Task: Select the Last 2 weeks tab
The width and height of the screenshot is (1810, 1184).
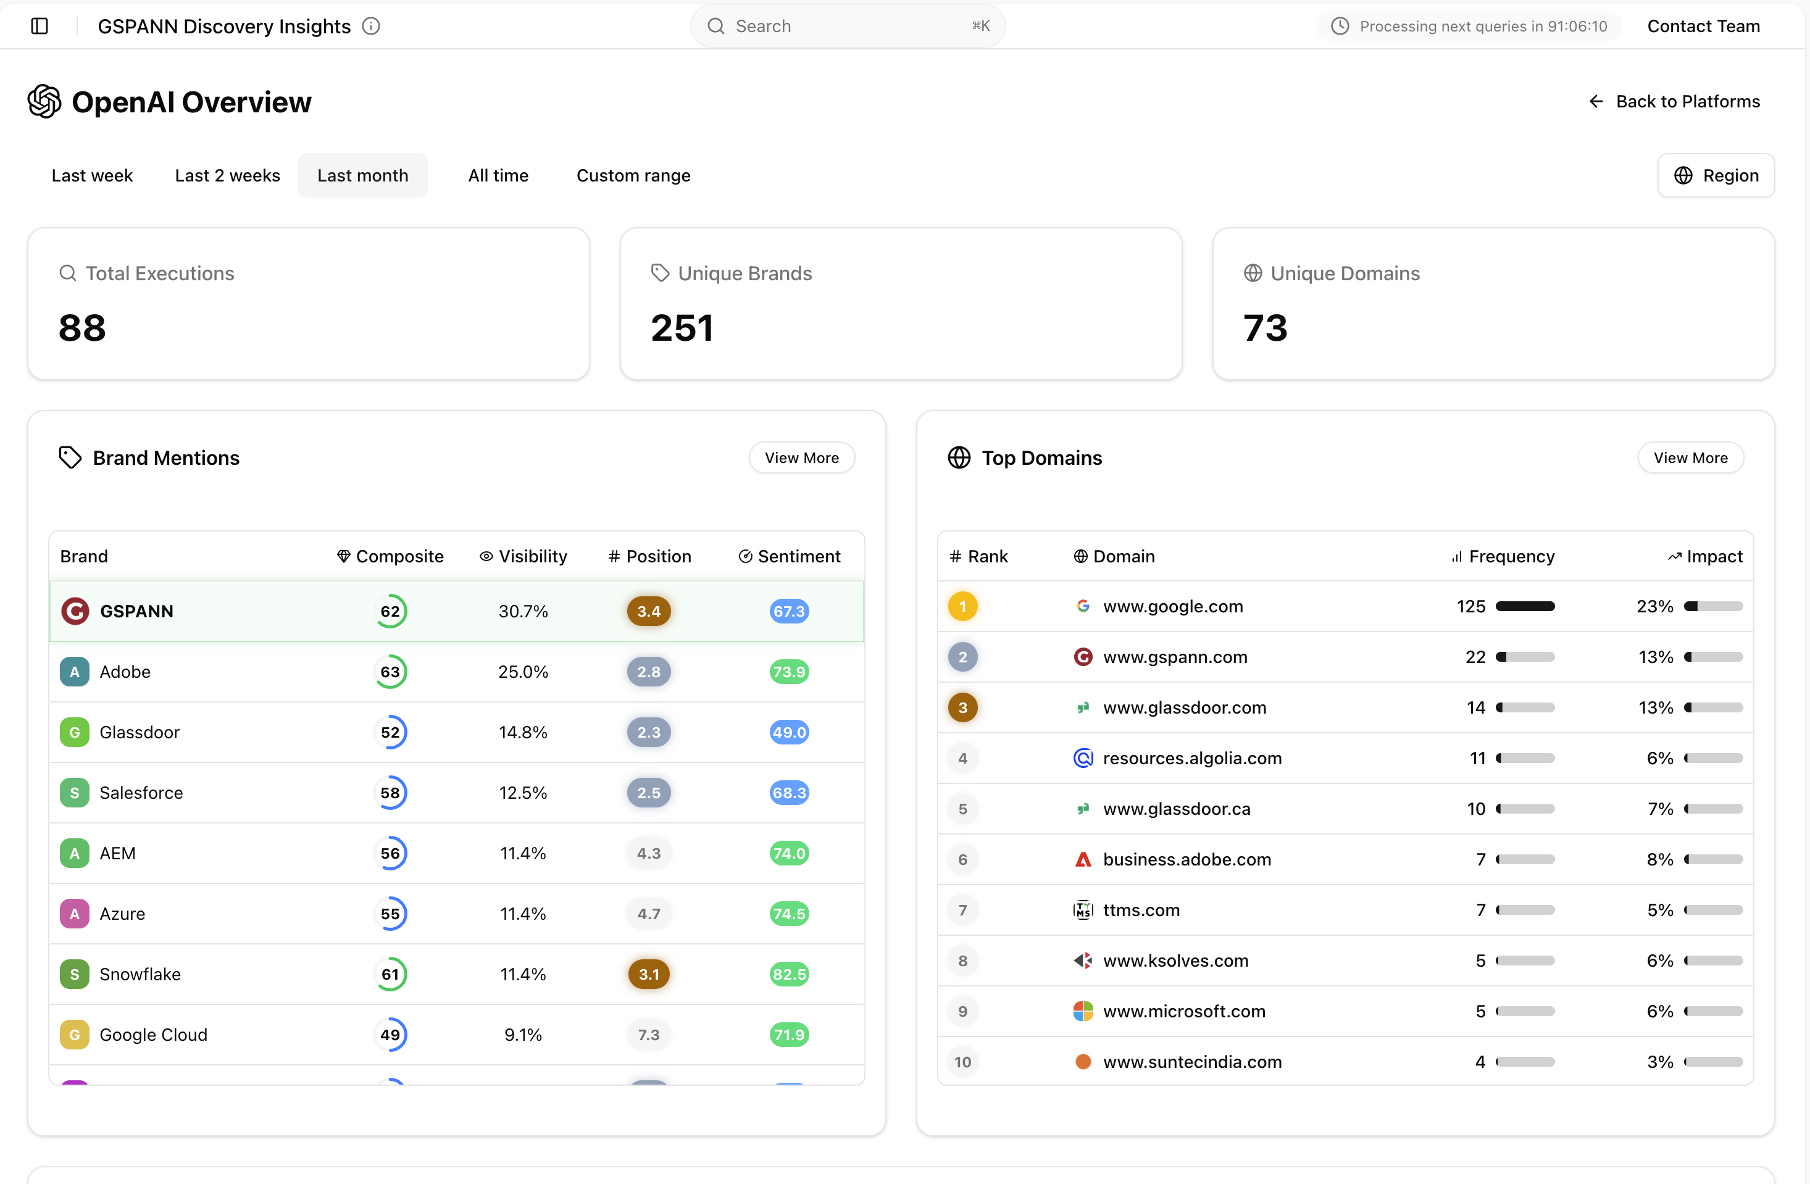Action: (x=227, y=176)
